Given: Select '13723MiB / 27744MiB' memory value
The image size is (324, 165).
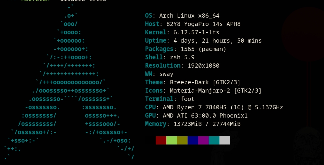Looking at the screenshot, I should (207, 124).
